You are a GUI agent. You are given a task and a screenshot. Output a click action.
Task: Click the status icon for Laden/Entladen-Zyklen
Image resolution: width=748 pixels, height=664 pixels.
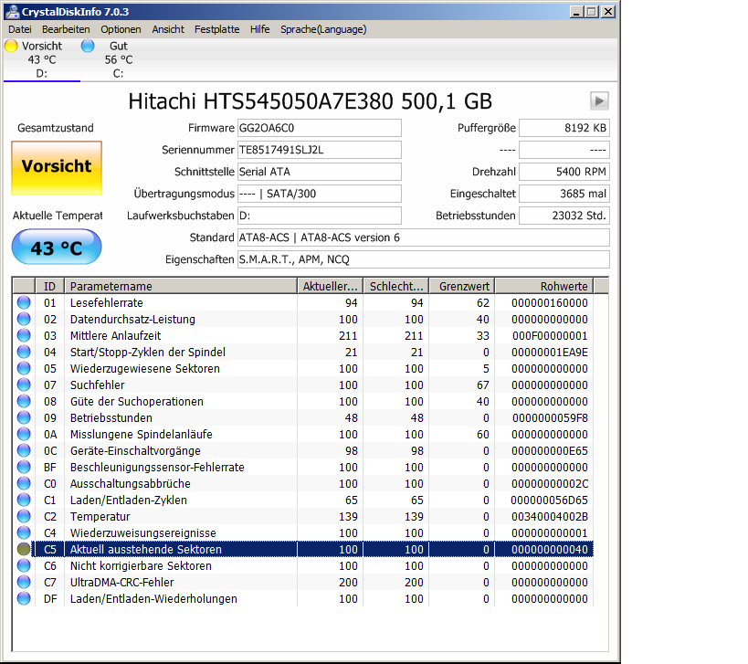[24, 500]
